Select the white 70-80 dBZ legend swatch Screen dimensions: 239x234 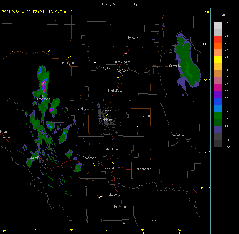(x=218, y=25)
